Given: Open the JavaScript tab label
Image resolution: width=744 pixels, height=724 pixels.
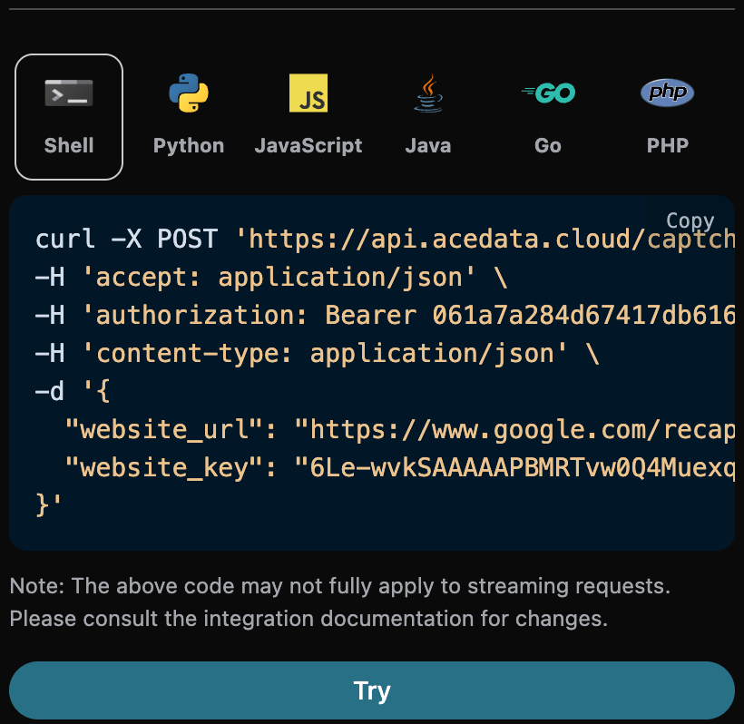Looking at the screenshot, I should click(308, 145).
